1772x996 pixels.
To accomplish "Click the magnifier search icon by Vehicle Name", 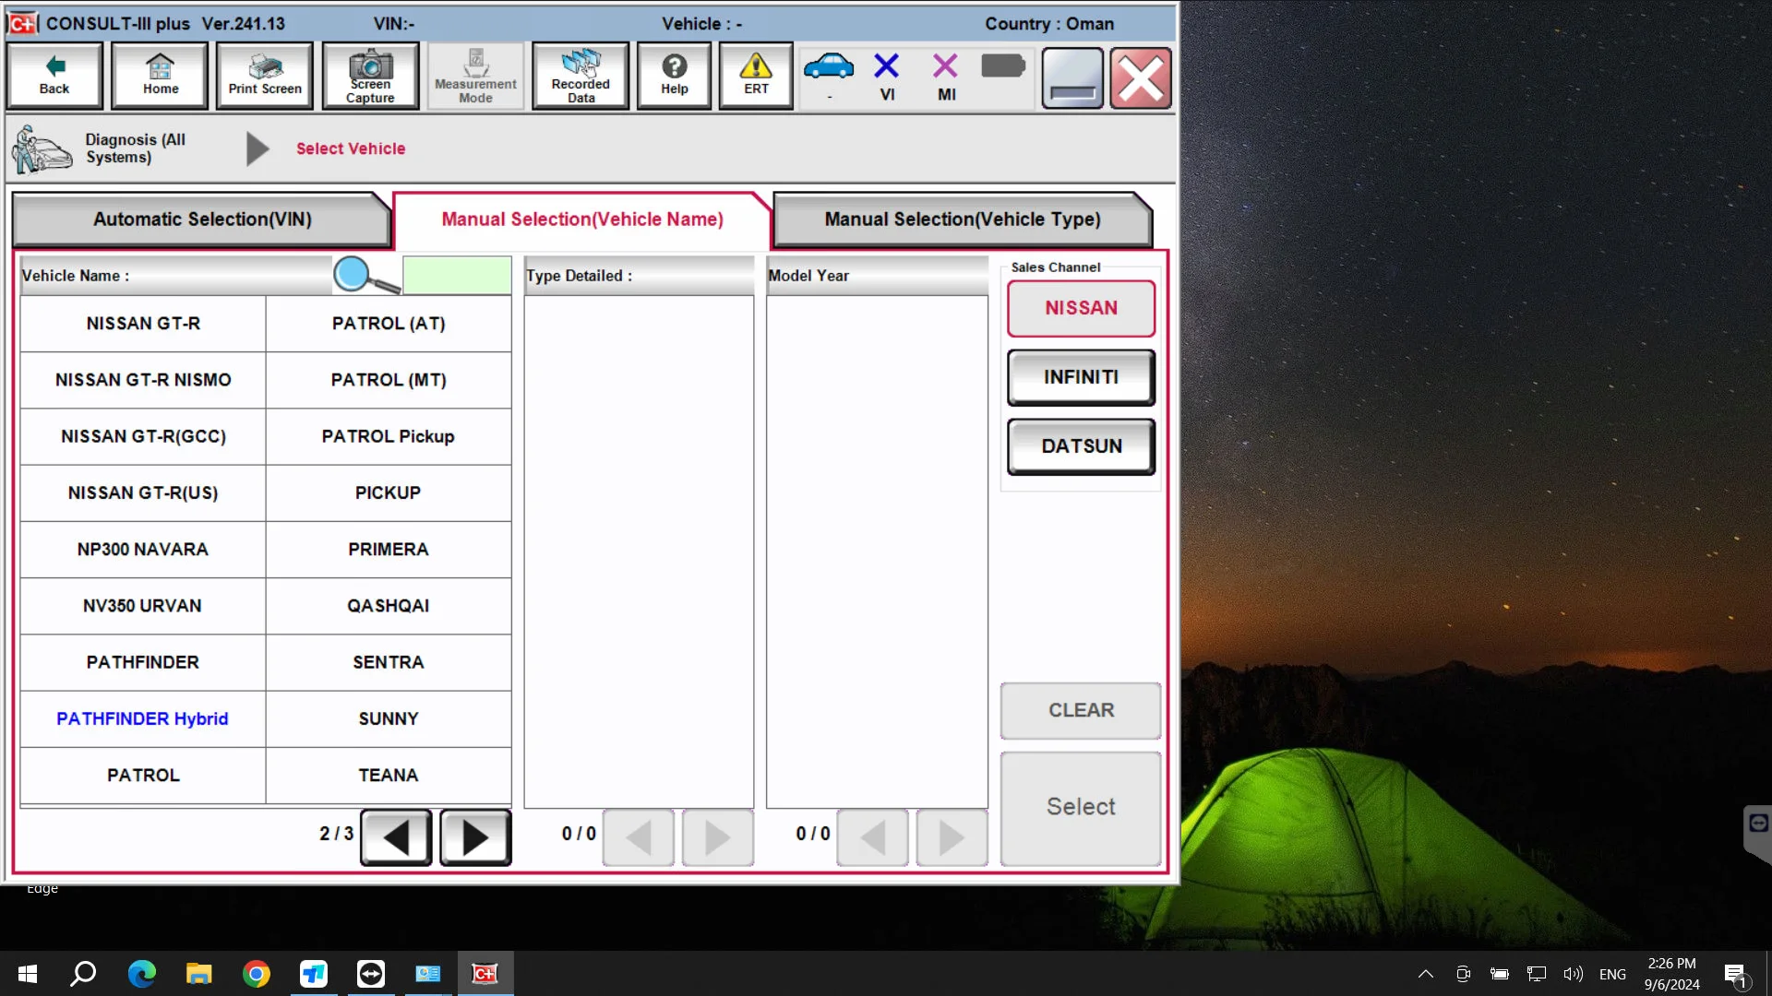I will pyautogui.click(x=366, y=275).
